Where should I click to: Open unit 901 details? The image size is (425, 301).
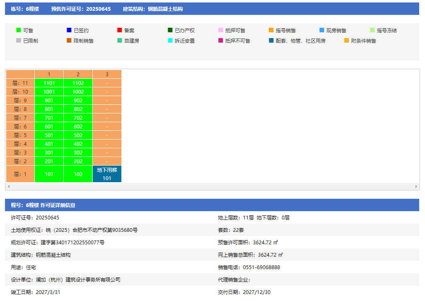click(x=49, y=100)
